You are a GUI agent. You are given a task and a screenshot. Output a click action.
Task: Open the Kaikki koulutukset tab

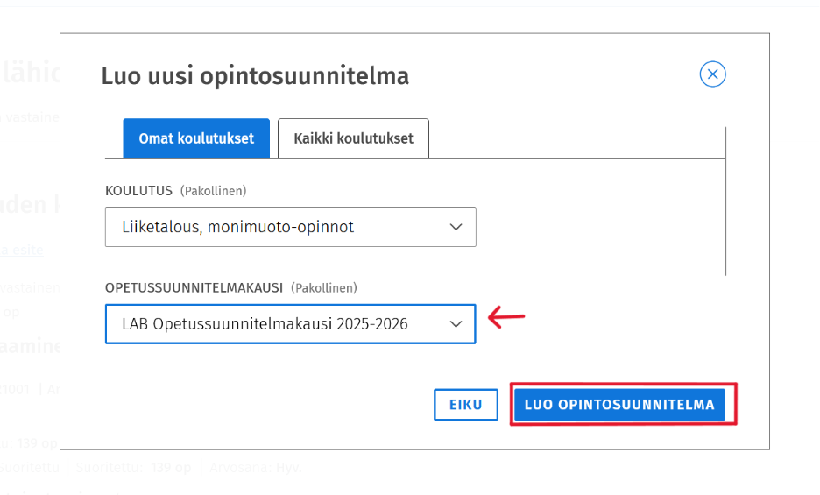[x=354, y=138]
